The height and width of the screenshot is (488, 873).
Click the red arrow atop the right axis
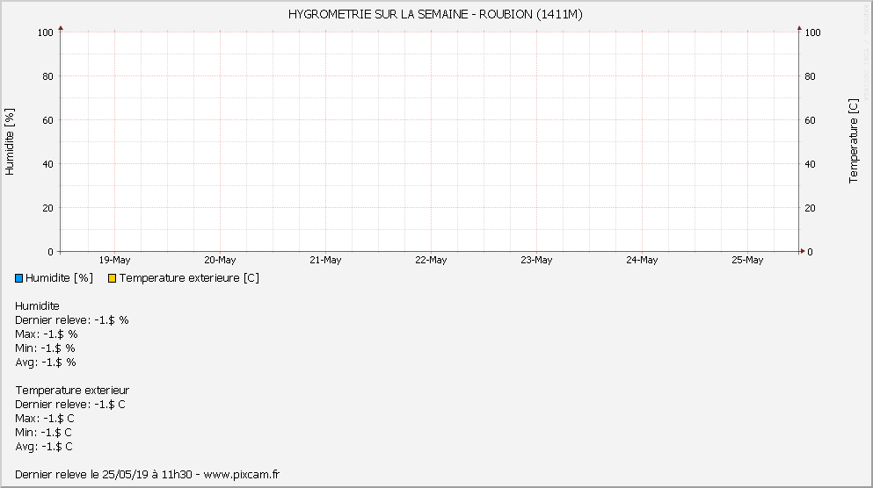[x=799, y=29]
